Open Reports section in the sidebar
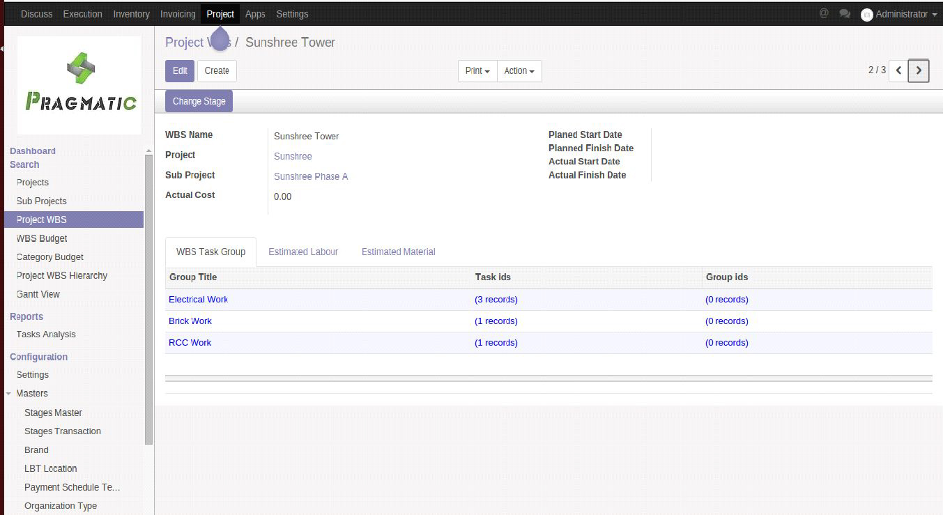 26,317
